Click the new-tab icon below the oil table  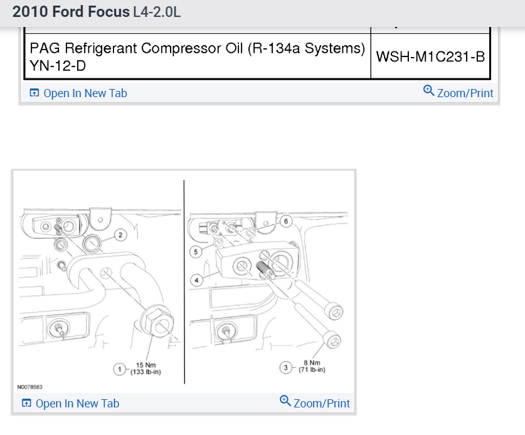34,93
